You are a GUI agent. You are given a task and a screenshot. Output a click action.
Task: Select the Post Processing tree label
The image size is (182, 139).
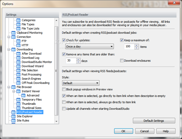point(31,74)
